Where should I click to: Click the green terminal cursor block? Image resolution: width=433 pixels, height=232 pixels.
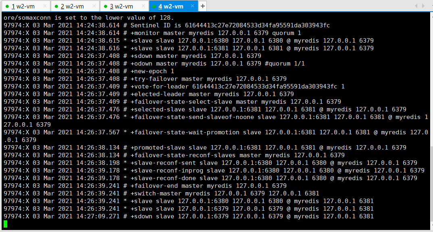(x=5, y=224)
